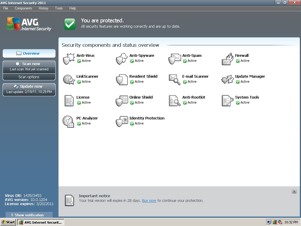Click the Identity Protection label
This screenshot has width=301, height=226.
point(147,118)
